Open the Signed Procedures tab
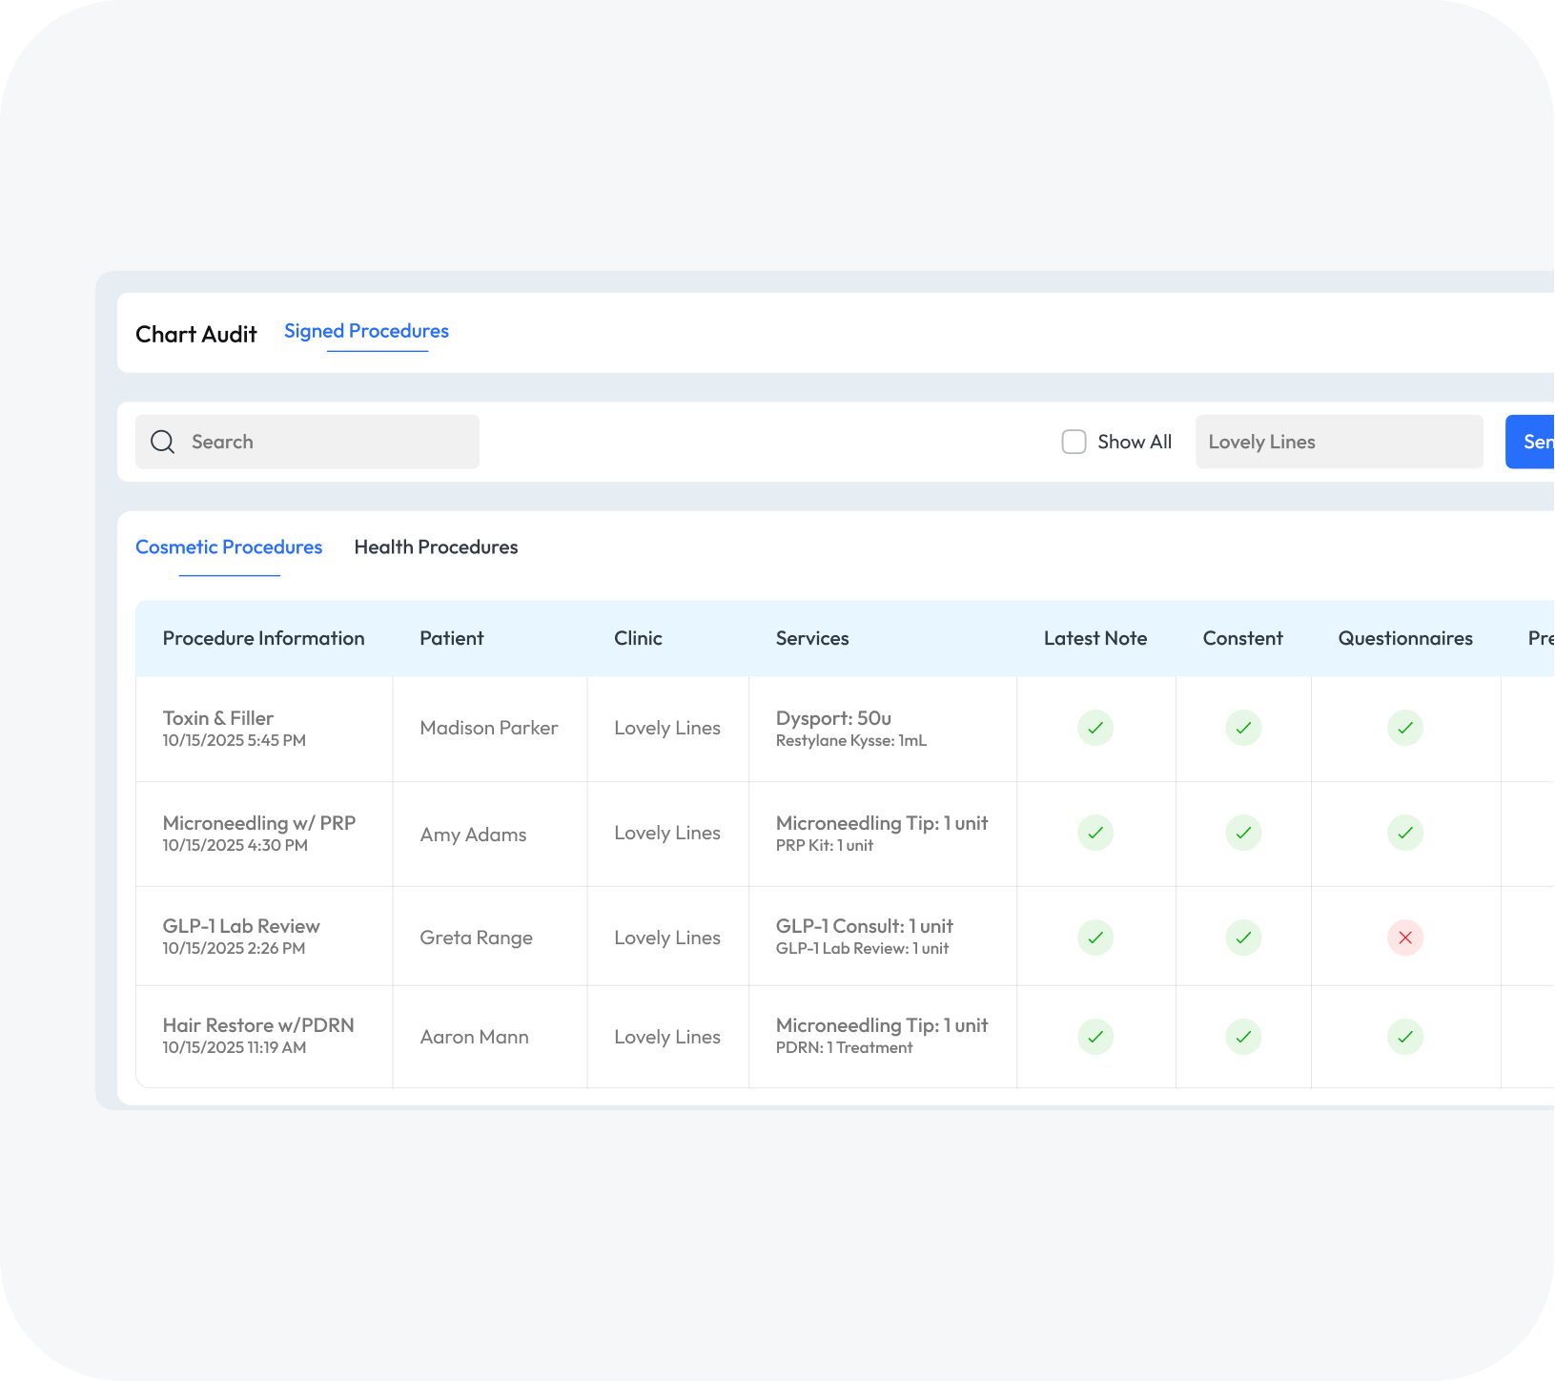This screenshot has height=1382, width=1555. click(x=366, y=331)
